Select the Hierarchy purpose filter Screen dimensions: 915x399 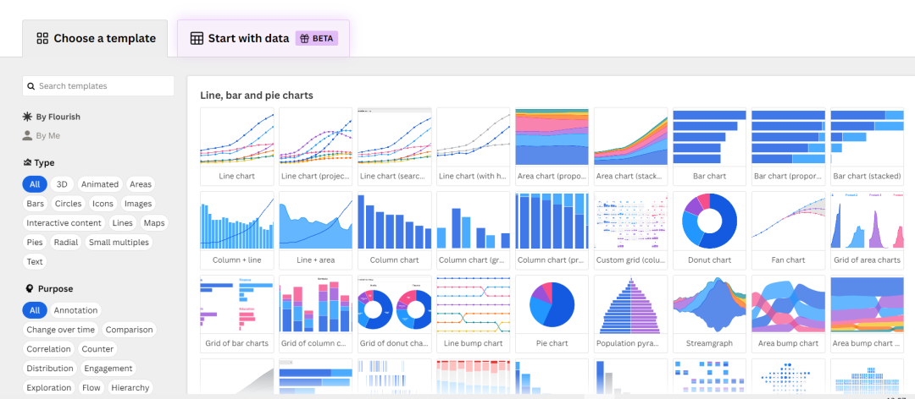click(130, 387)
